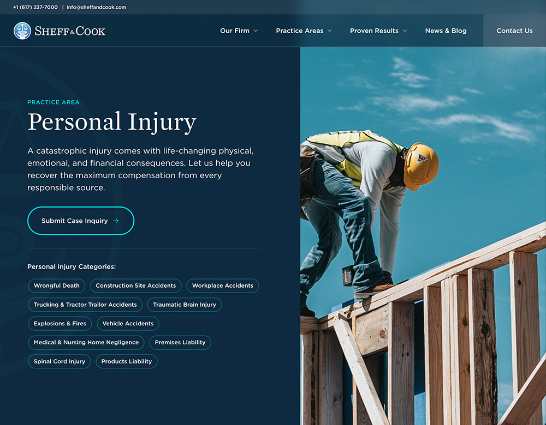
Task: Choose Construction Site Accidents category tag
Action: click(135, 286)
